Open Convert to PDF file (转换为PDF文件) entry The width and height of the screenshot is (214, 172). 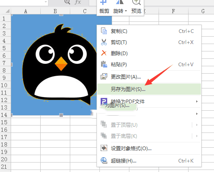pos(149,102)
